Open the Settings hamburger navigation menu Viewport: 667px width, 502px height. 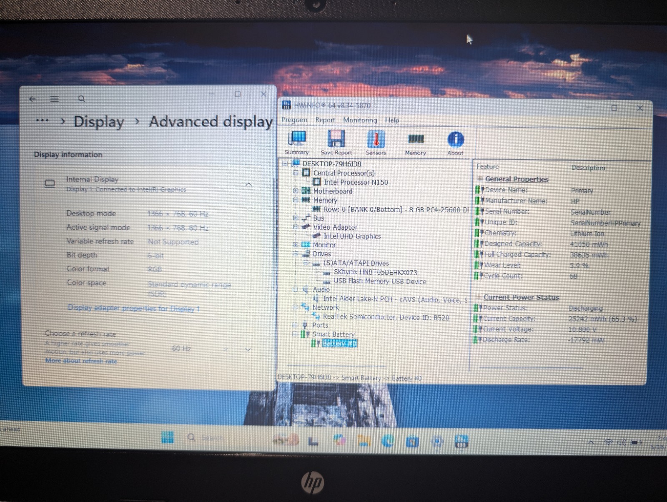click(54, 99)
